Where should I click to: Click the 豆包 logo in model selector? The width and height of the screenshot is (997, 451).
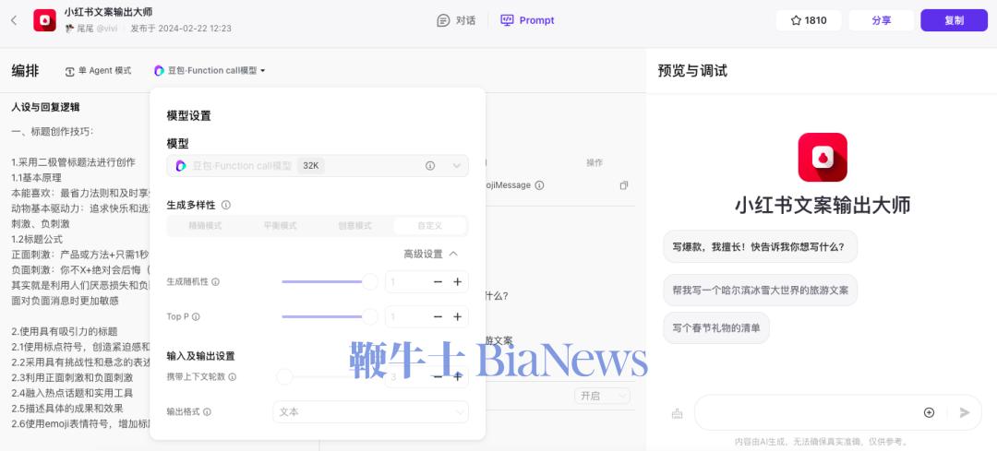(159, 70)
